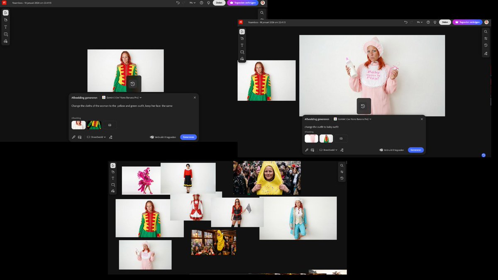The image size is (498, 280).
Task: Open the Gemini 3 model selector dropdown
Action: (122, 97)
